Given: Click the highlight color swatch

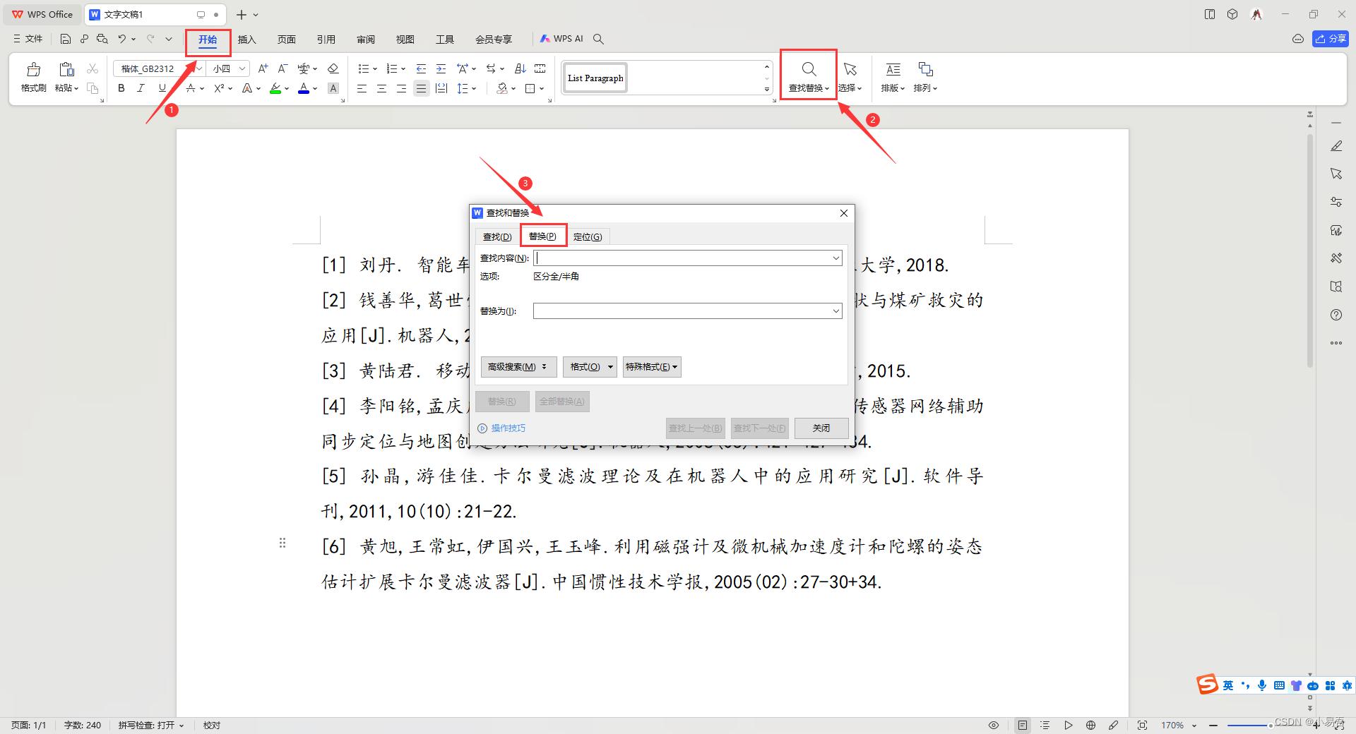Looking at the screenshot, I should point(275,88).
